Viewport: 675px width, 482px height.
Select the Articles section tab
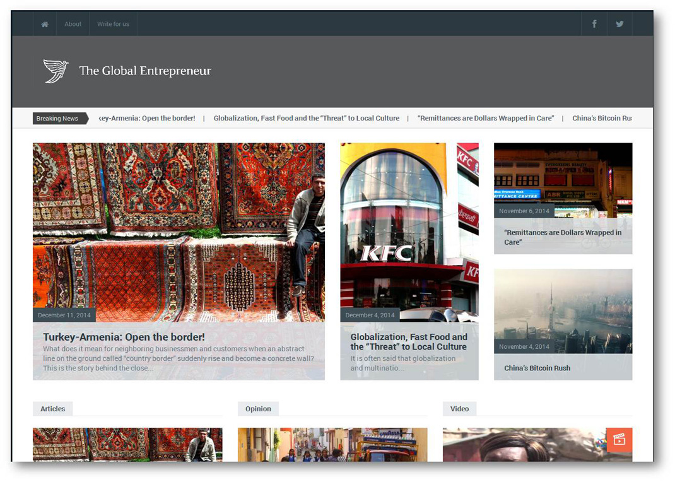tap(52, 409)
